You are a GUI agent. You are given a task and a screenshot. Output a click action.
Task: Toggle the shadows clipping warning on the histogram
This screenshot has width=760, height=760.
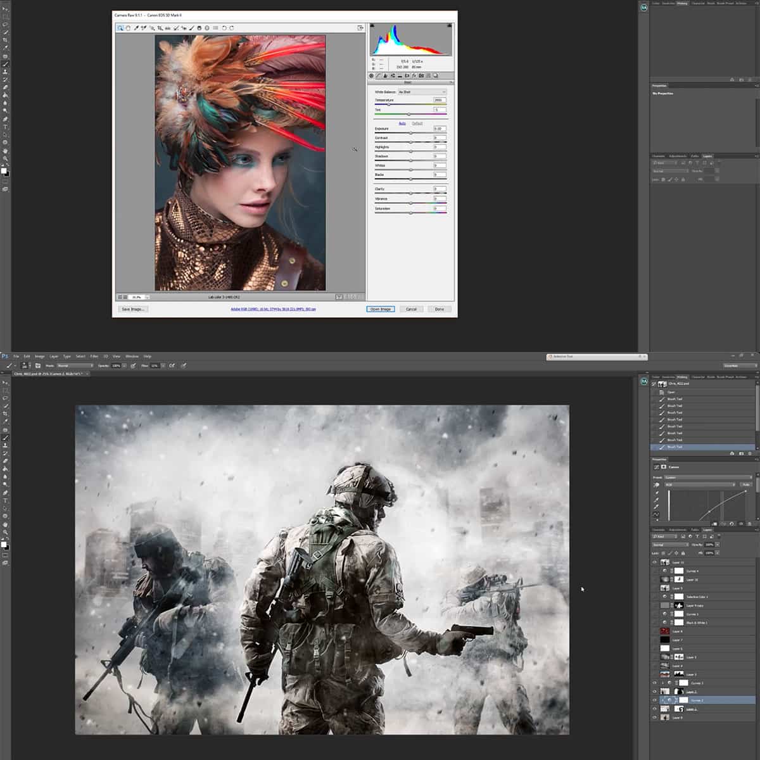point(374,25)
